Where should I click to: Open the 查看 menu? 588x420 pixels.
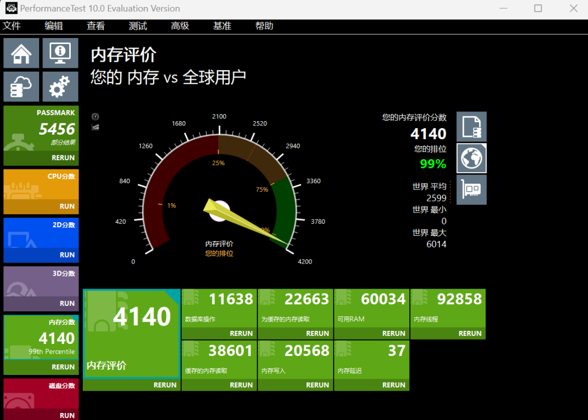click(96, 26)
